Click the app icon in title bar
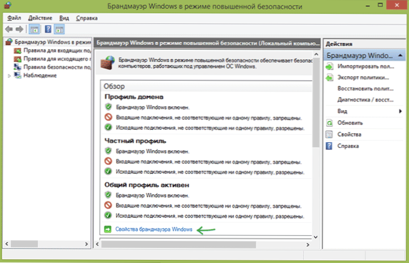 coord(8,6)
